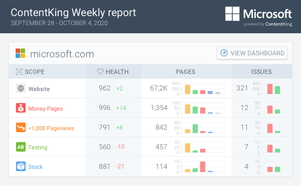Click the Website health change +2

119,88
